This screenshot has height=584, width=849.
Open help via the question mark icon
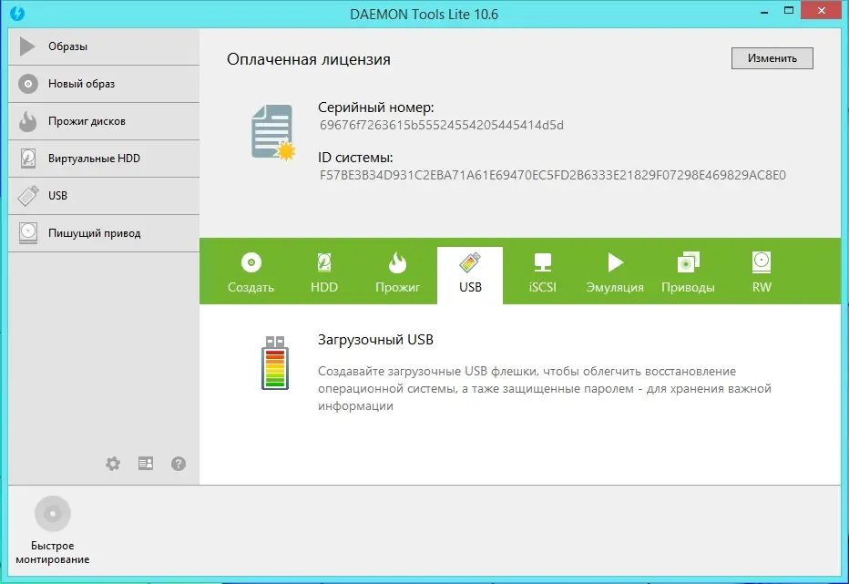coord(179,464)
